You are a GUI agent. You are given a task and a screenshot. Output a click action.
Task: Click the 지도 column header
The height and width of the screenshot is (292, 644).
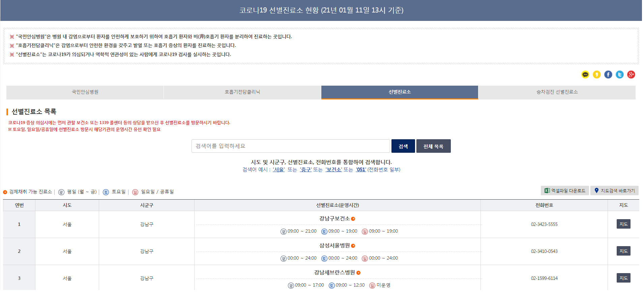[x=623, y=205]
